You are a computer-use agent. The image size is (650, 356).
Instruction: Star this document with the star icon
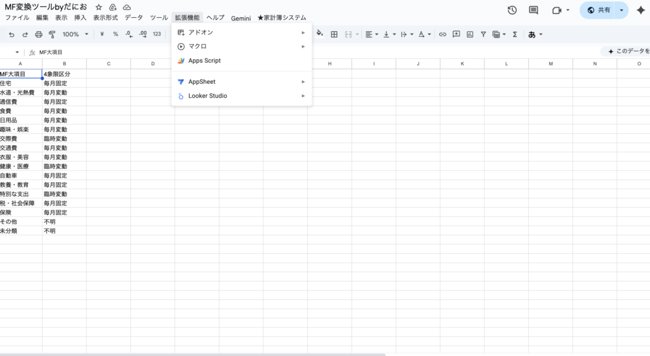pyautogui.click(x=98, y=7)
